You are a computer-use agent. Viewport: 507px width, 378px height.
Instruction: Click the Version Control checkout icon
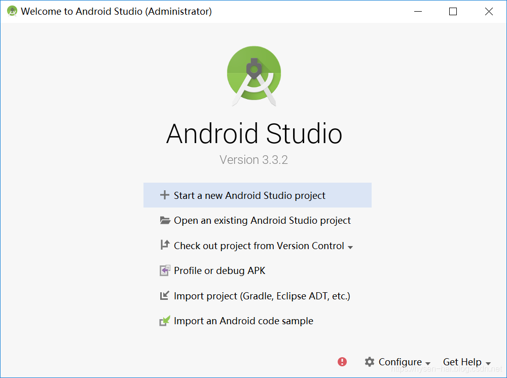165,245
